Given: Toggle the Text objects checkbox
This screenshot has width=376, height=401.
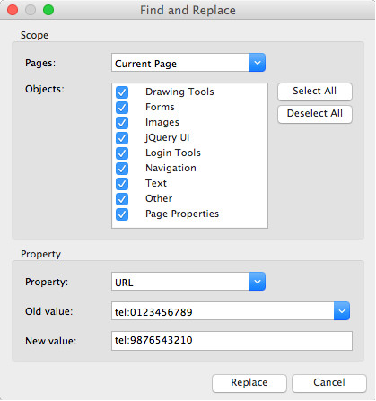Looking at the screenshot, I should (122, 184).
